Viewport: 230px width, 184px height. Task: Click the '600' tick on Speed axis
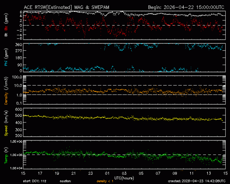(19, 109)
